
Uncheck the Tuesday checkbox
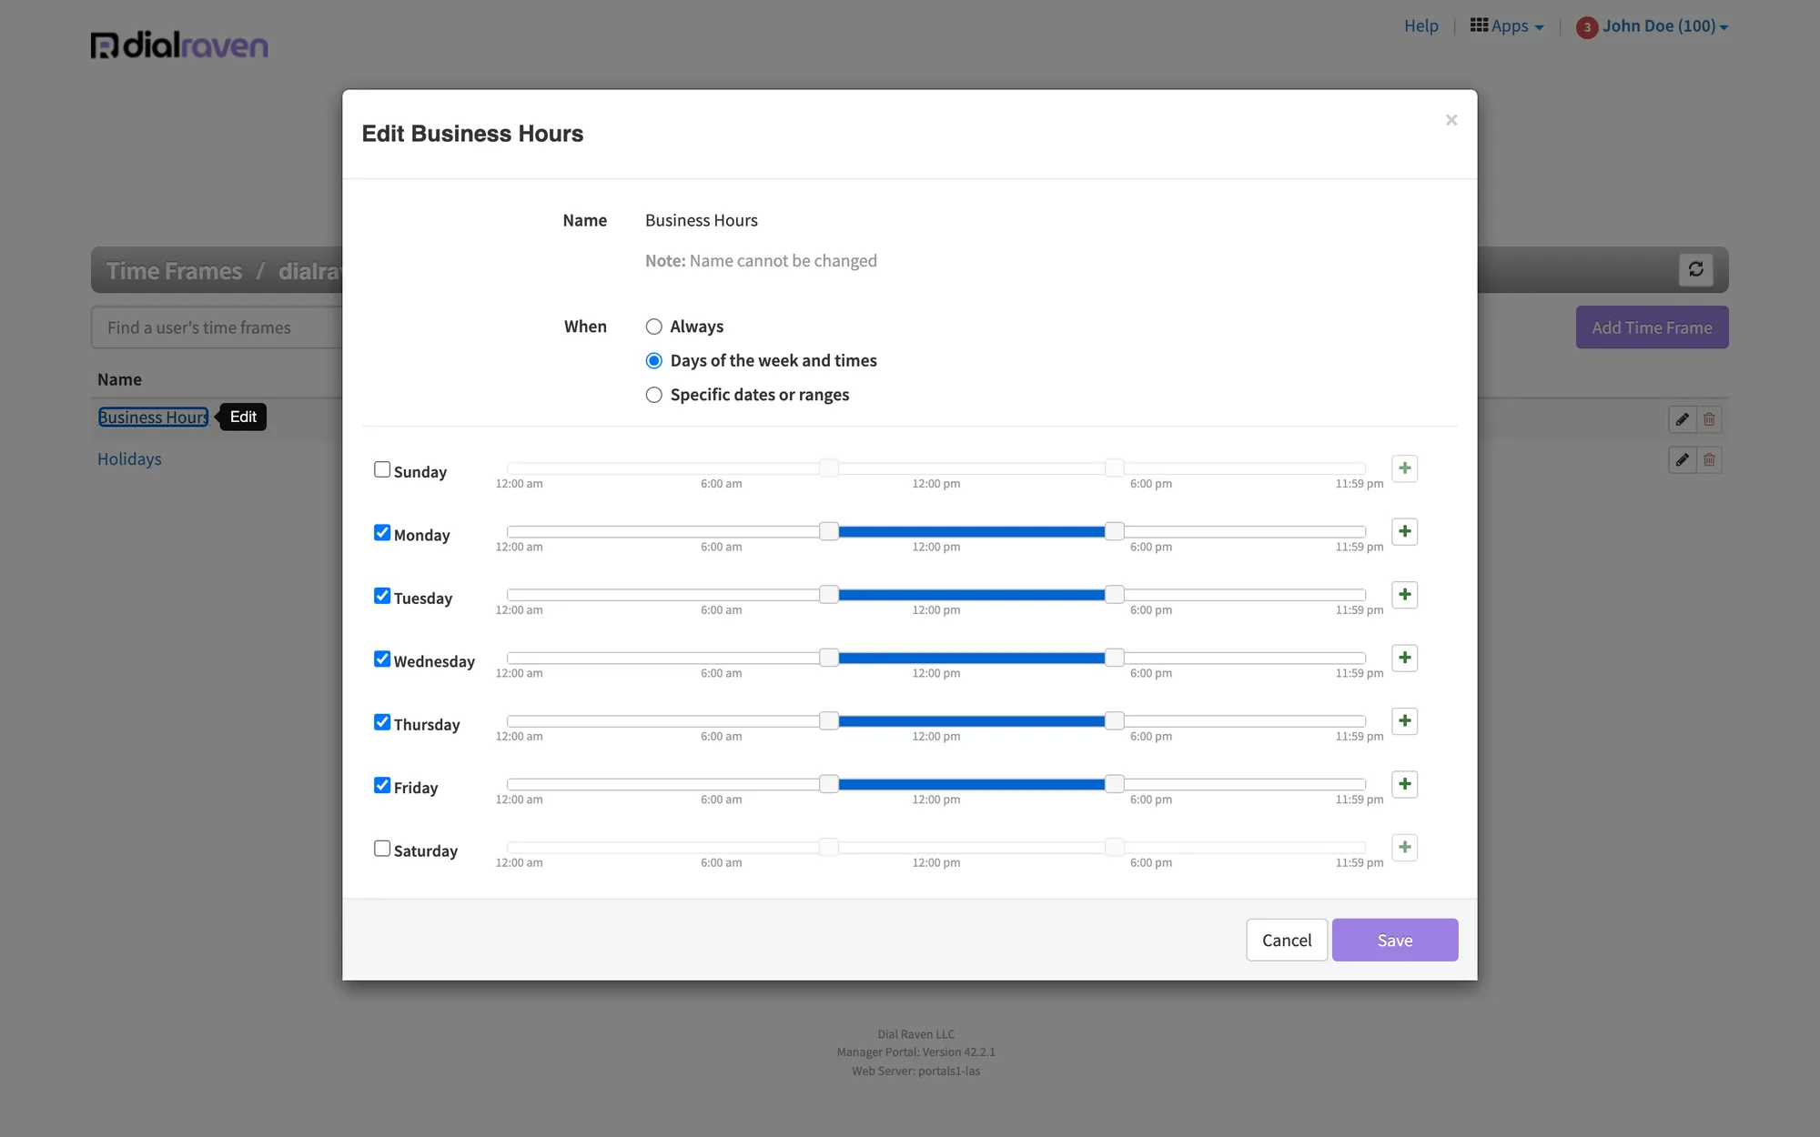(382, 596)
